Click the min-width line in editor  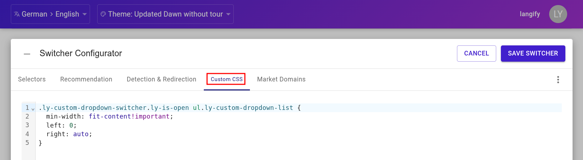click(109, 116)
